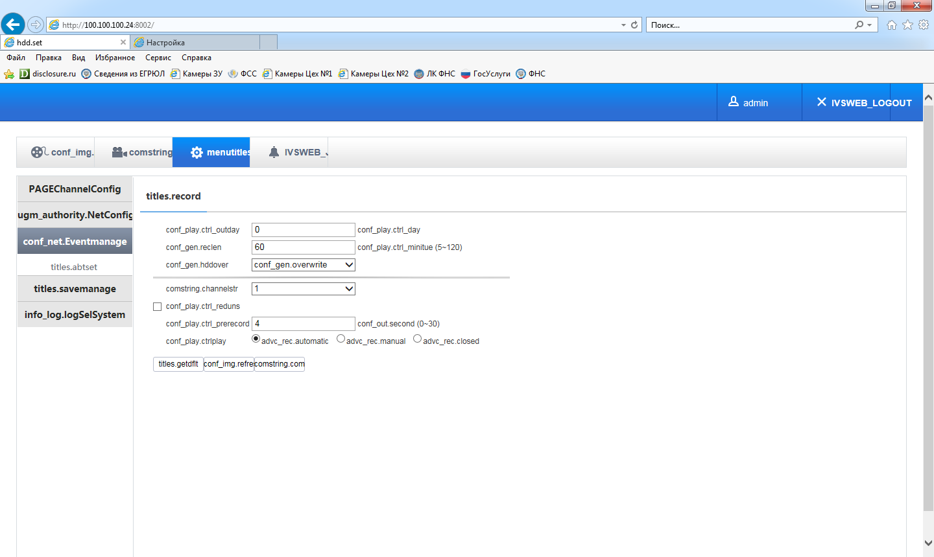Click the browser home icon
Screen dimensions: 934x557
click(892, 25)
